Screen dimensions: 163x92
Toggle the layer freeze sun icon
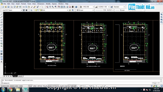[x=36, y=10]
